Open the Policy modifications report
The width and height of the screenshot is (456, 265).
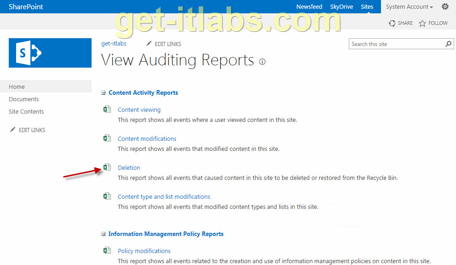[x=144, y=251]
